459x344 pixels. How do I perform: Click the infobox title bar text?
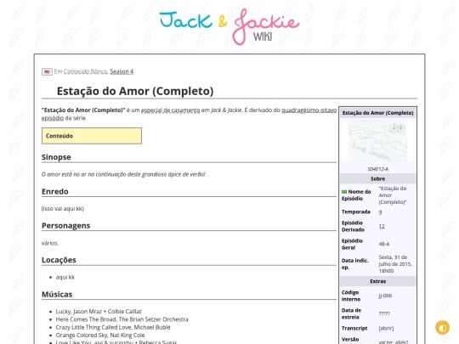pyautogui.click(x=377, y=113)
